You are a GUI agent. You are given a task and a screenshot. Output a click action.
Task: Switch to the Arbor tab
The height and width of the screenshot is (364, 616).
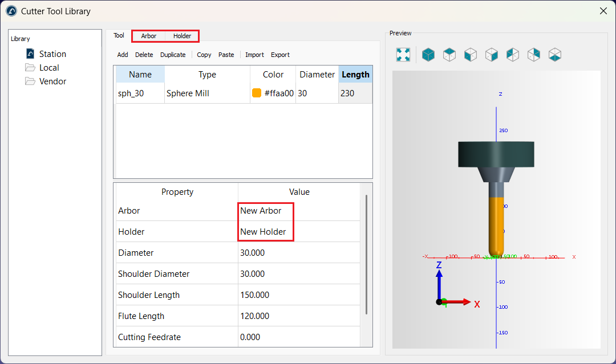pyautogui.click(x=148, y=36)
